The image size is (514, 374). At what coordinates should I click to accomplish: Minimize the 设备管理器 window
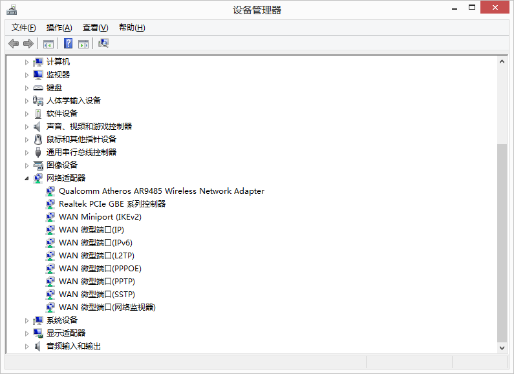point(455,8)
